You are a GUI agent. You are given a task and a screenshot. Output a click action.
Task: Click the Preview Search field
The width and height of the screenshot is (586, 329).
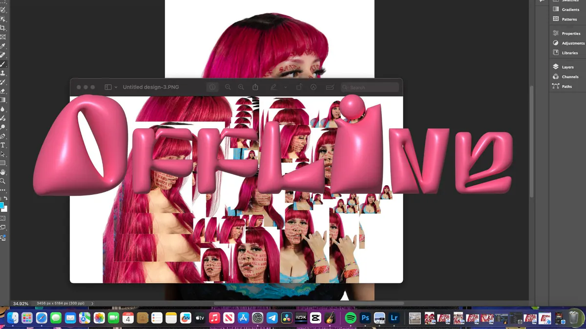point(370,87)
